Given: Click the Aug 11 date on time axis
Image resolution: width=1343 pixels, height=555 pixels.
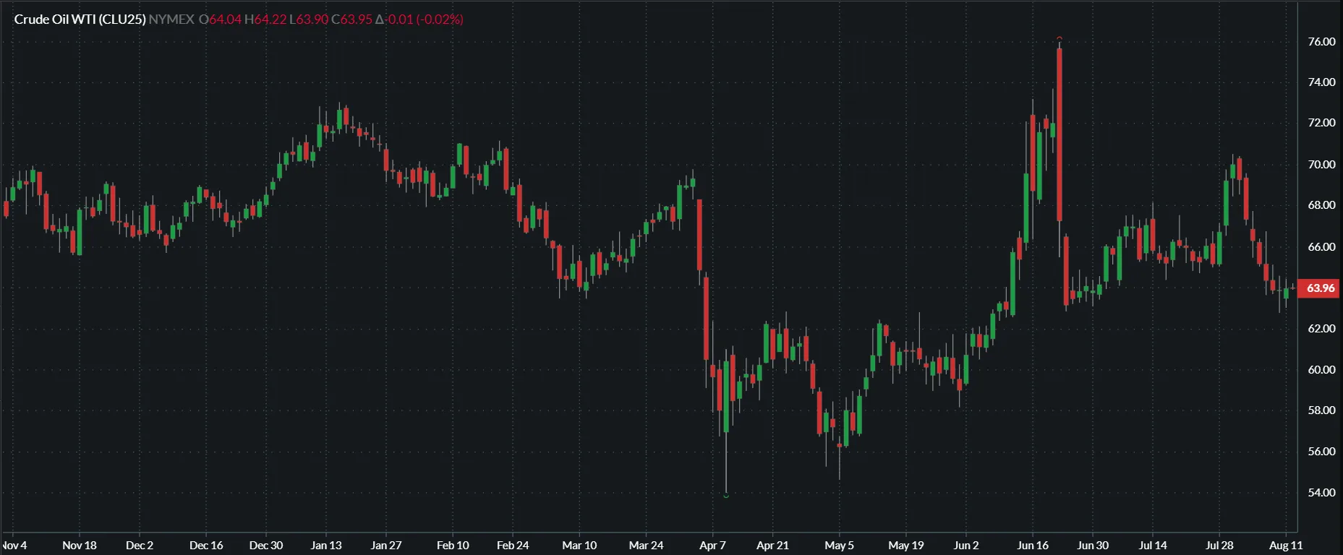Looking at the screenshot, I should coord(1285,546).
